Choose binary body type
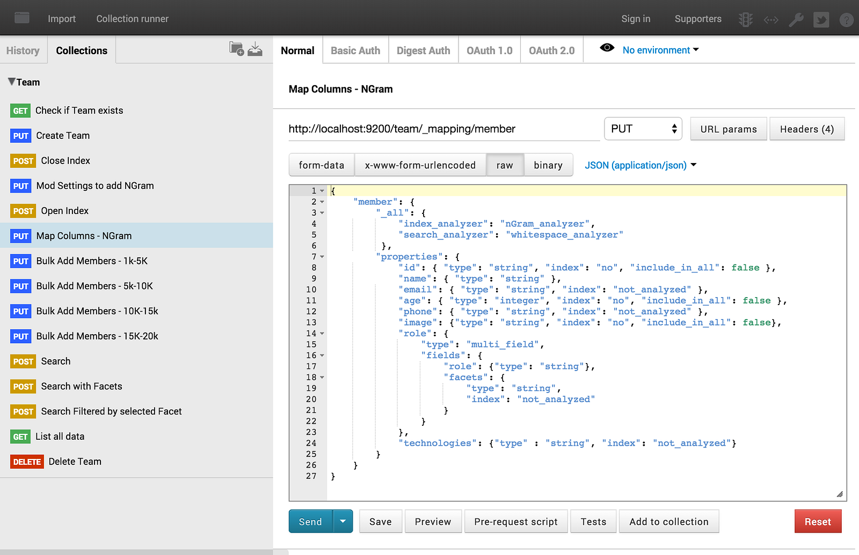The image size is (859, 555). (548, 165)
